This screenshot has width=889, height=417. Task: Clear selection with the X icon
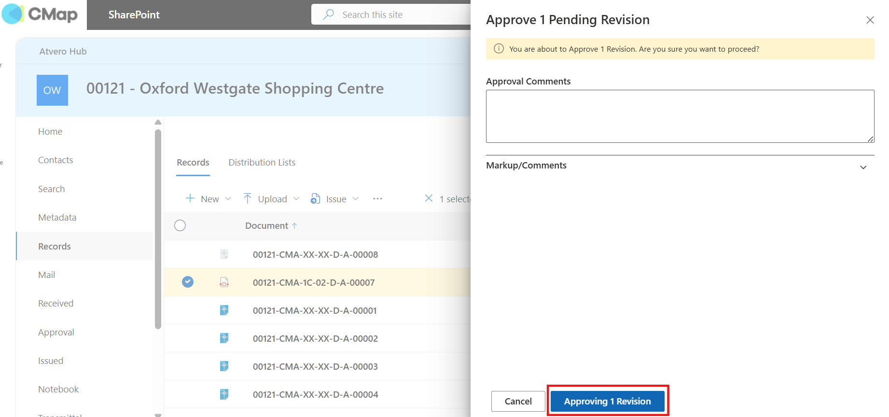429,198
